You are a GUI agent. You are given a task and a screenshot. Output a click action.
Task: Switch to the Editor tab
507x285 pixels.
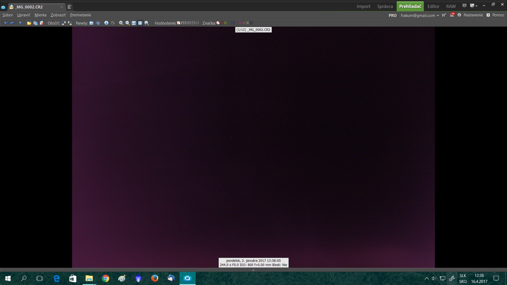pos(433,6)
